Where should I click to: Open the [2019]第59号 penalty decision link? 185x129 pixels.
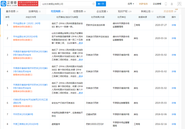[30, 86]
